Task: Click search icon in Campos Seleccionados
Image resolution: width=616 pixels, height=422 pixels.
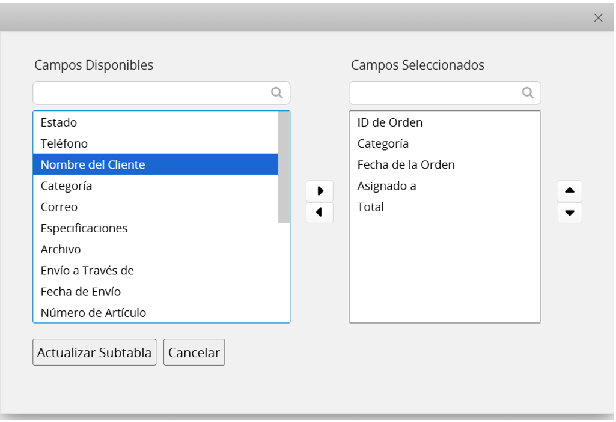Action: [x=528, y=93]
